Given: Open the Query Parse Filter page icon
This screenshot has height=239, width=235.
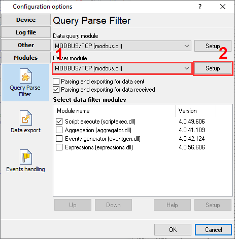Looking at the screenshot, I should tap(26, 76).
